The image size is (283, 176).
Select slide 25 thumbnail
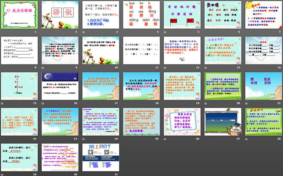pyautogui.click(x=141, y=121)
